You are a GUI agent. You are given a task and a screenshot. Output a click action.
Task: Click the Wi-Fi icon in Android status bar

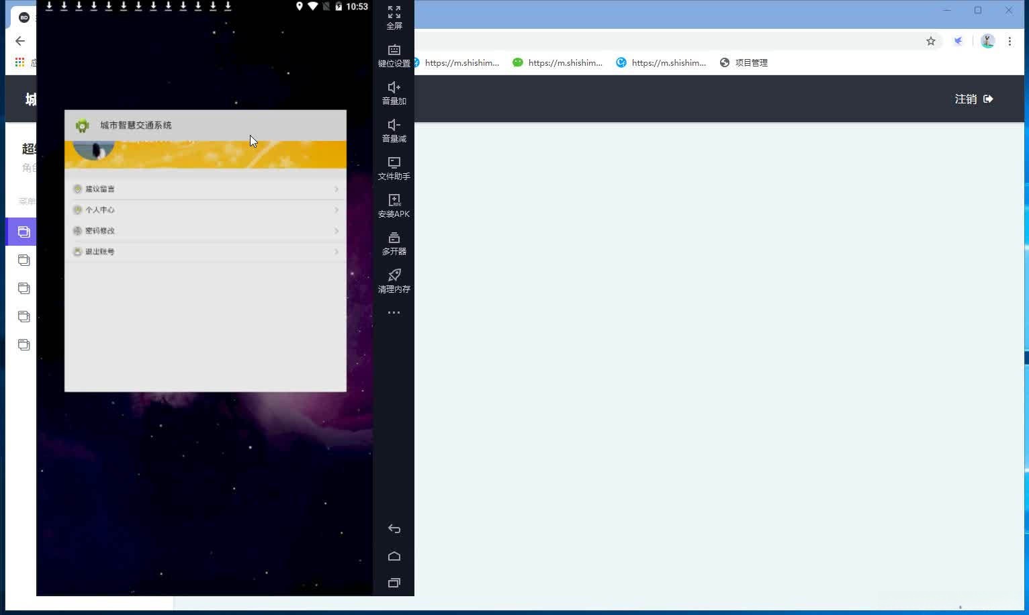(313, 6)
